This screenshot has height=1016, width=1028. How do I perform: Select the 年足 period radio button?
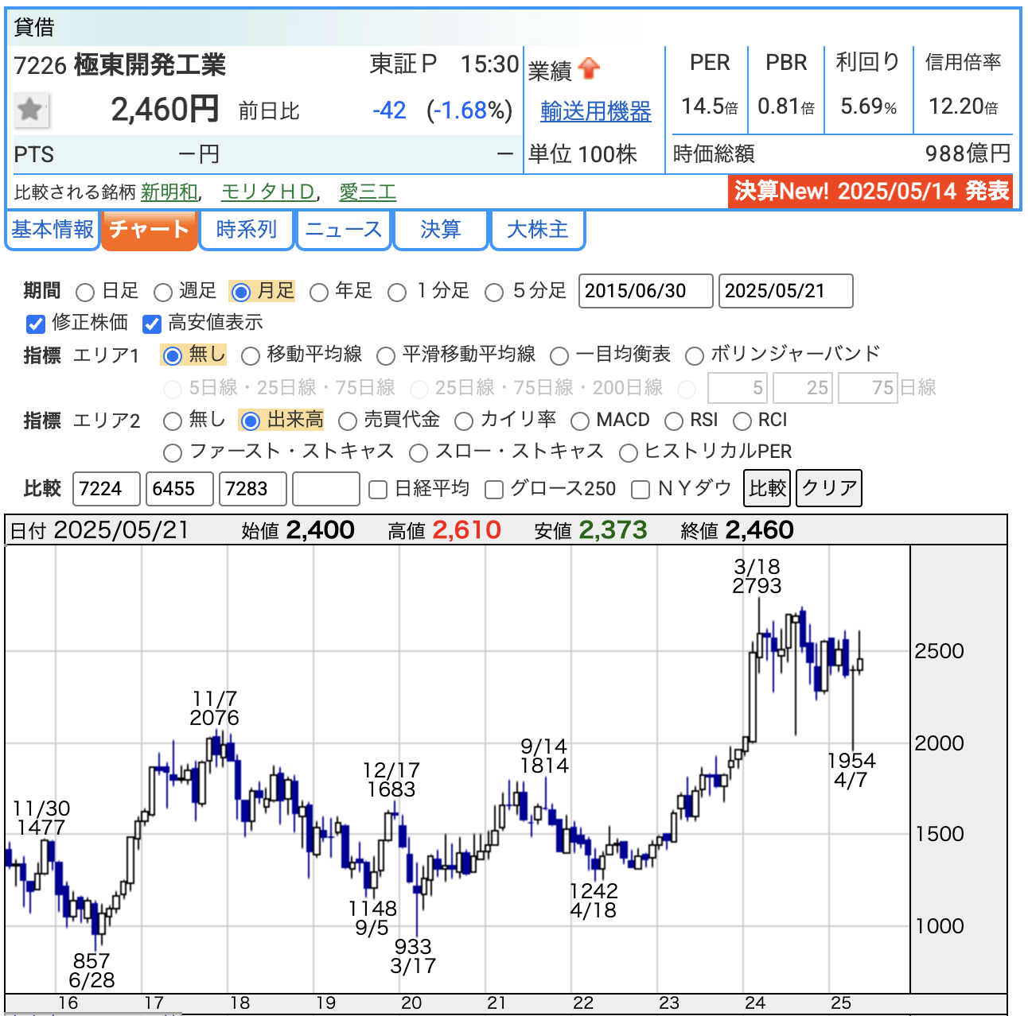[319, 293]
